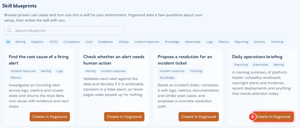Screen dimensions: 300x128
Task: Click Alerting tag on root cause card
Action: [46, 71]
